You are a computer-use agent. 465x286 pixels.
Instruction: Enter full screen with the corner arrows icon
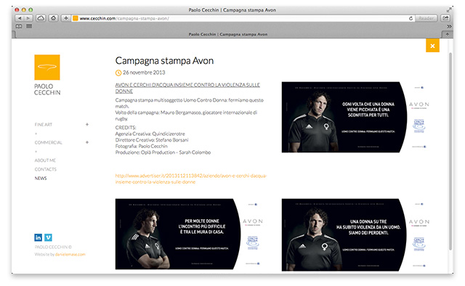449,9
